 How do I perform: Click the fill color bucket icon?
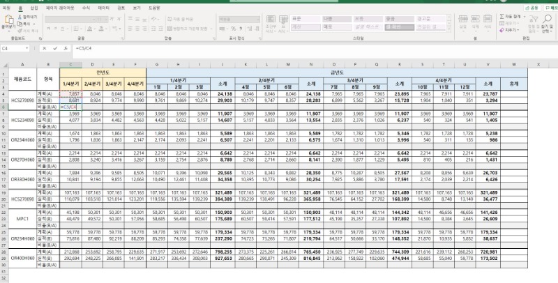90,29
